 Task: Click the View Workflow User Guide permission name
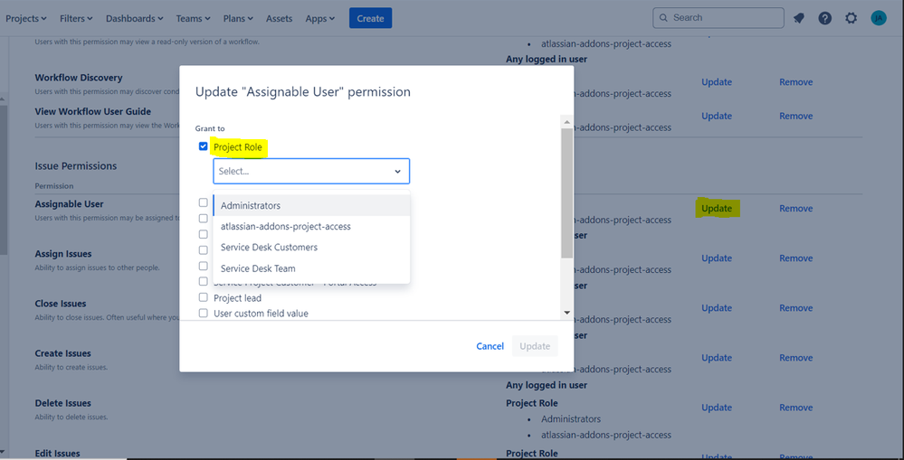point(93,112)
